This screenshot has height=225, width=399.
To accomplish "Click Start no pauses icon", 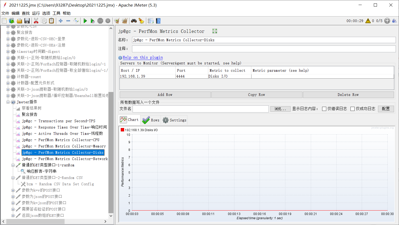I will click(93, 21).
